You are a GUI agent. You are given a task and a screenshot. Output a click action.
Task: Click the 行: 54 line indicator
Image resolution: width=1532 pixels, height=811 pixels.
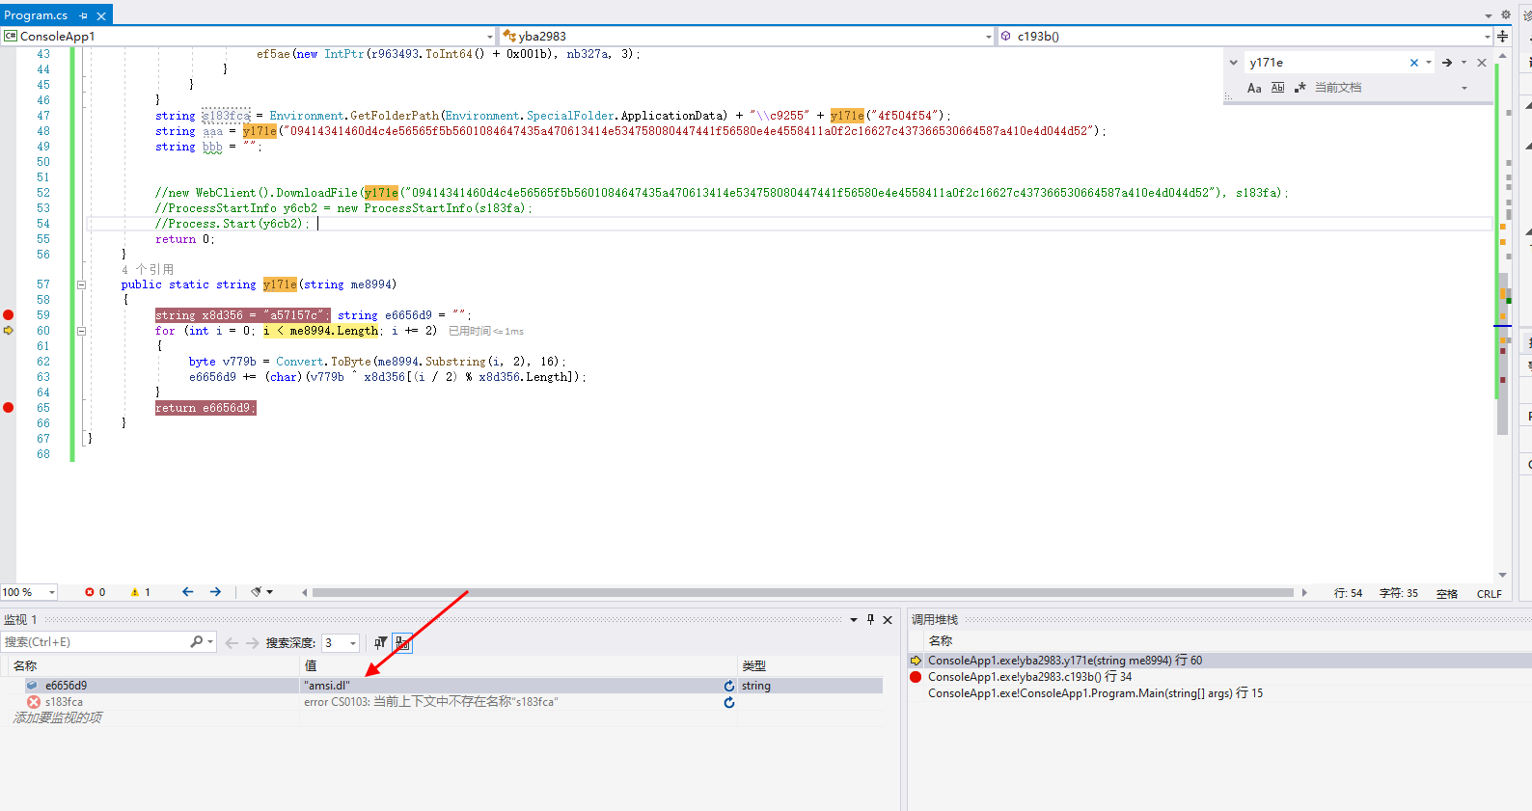pos(1348,593)
